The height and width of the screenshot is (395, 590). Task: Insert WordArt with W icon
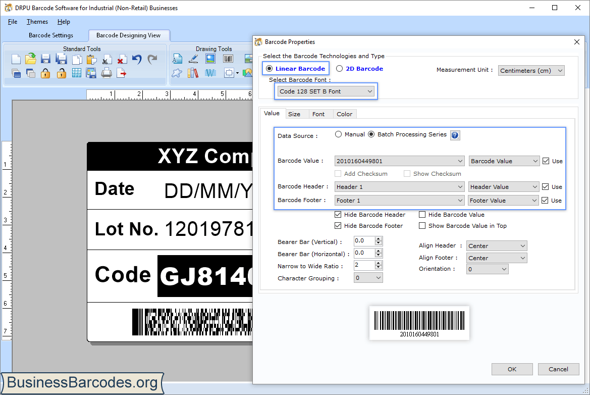click(x=210, y=73)
